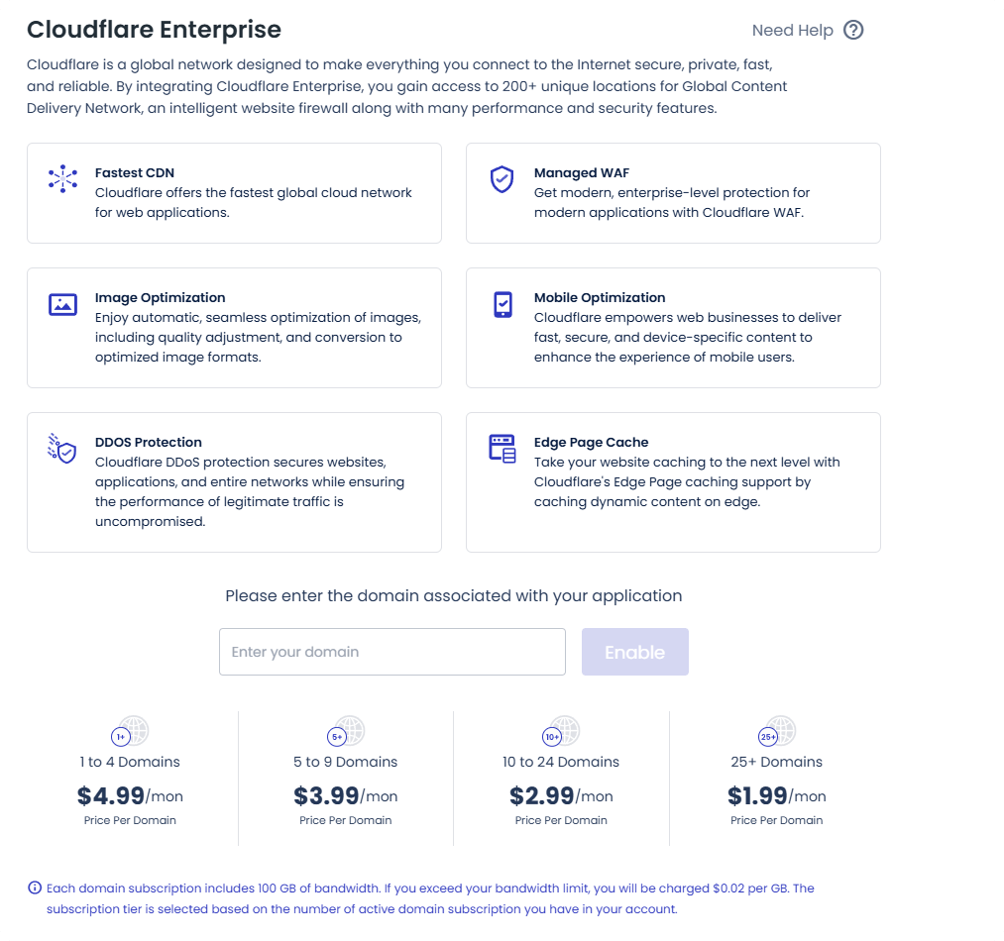Click the Image Optimization description text
Image resolution: width=1004 pixels, height=941 pixels.
[x=258, y=338]
